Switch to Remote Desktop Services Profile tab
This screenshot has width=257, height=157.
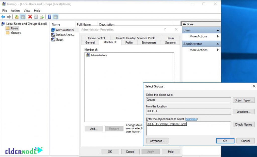(136, 38)
